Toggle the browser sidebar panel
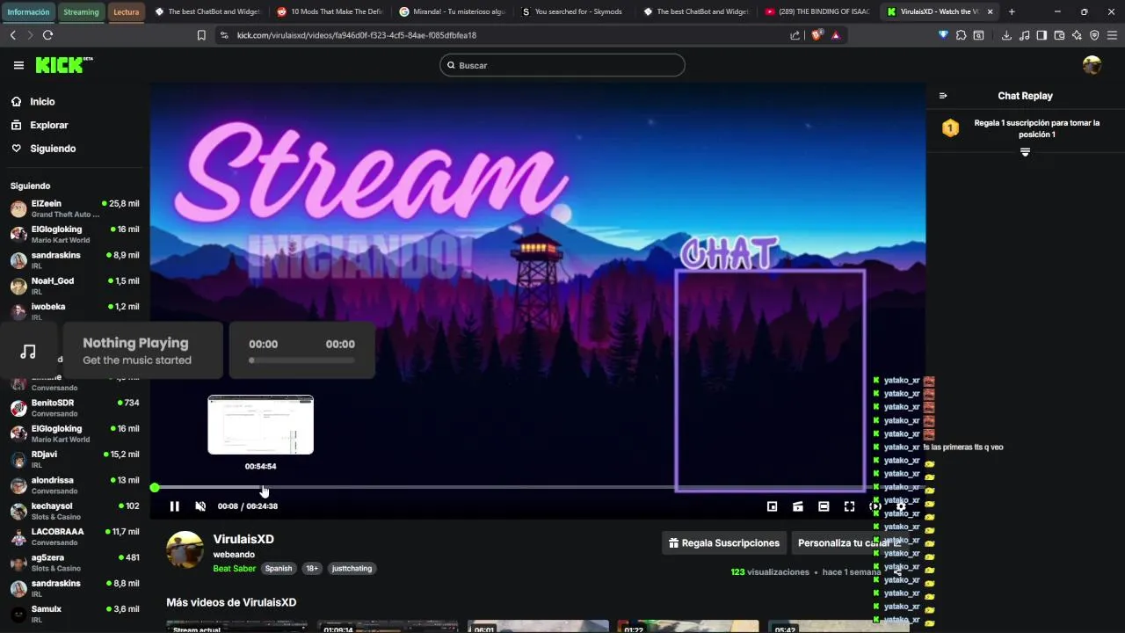1125x633 pixels. [x=1042, y=35]
